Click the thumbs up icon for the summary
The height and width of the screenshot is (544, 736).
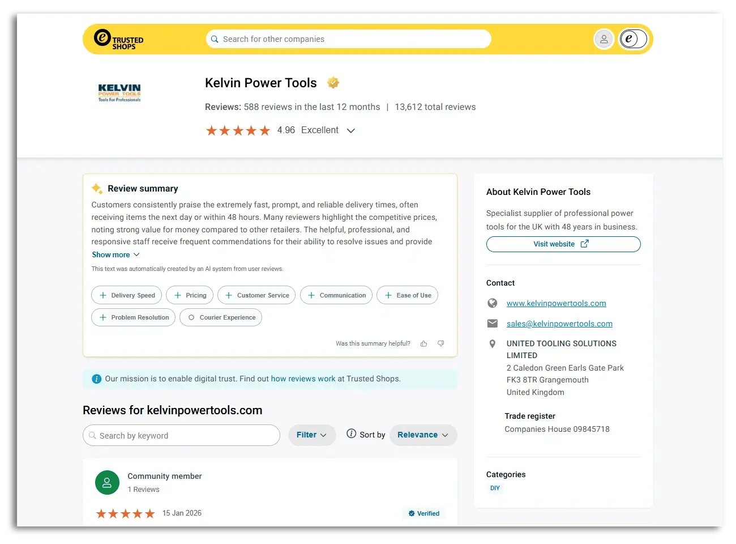pyautogui.click(x=423, y=343)
